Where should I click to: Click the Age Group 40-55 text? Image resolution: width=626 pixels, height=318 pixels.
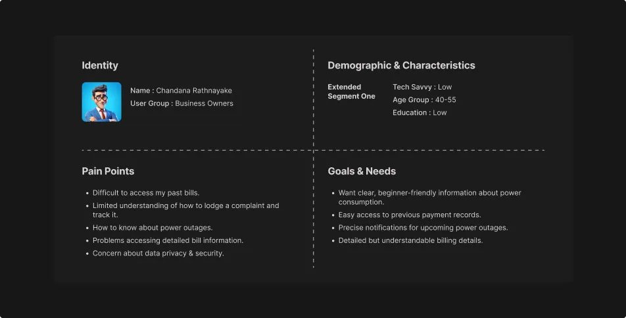pos(424,100)
